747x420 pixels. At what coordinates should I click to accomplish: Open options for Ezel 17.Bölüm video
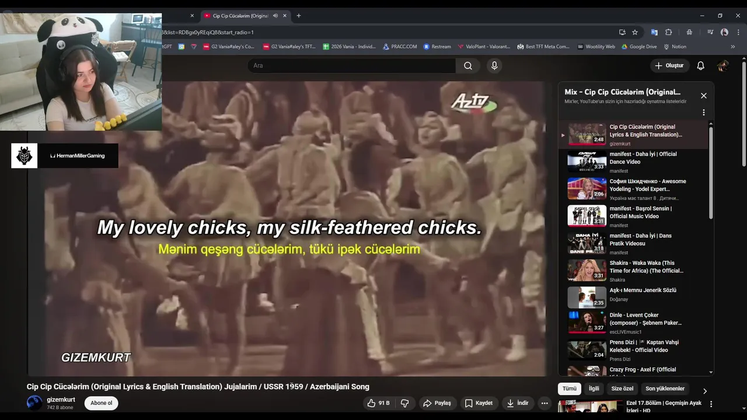(711, 404)
